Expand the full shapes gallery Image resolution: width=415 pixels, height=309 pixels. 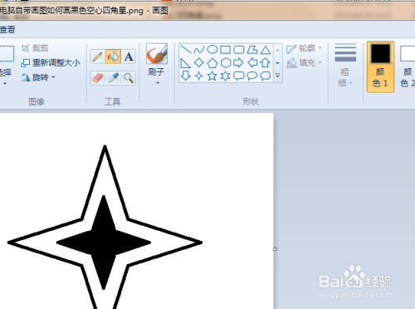(278, 76)
